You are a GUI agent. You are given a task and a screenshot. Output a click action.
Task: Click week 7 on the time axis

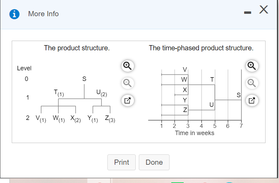pos(241,126)
